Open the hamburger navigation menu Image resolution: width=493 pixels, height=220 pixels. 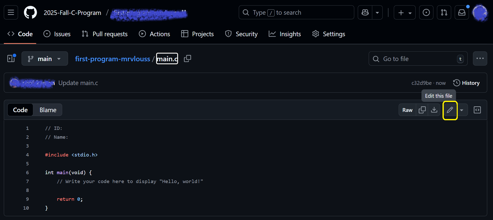tap(11, 12)
